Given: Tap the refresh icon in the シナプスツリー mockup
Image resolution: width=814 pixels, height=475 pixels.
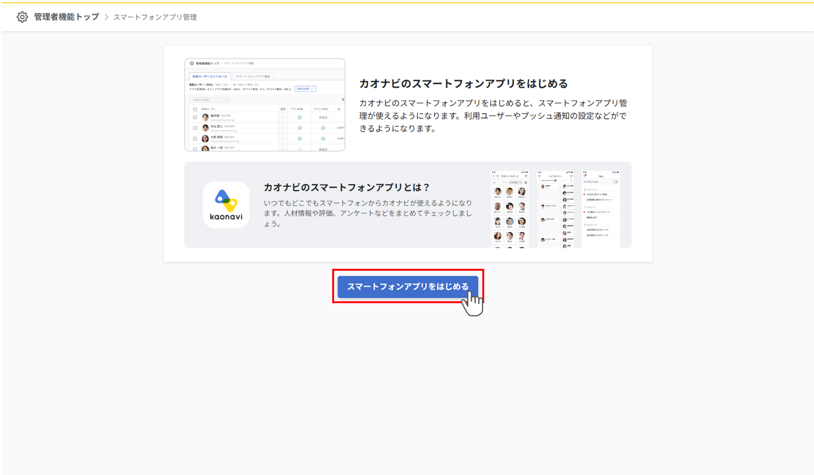Looking at the screenshot, I should click(x=572, y=176).
